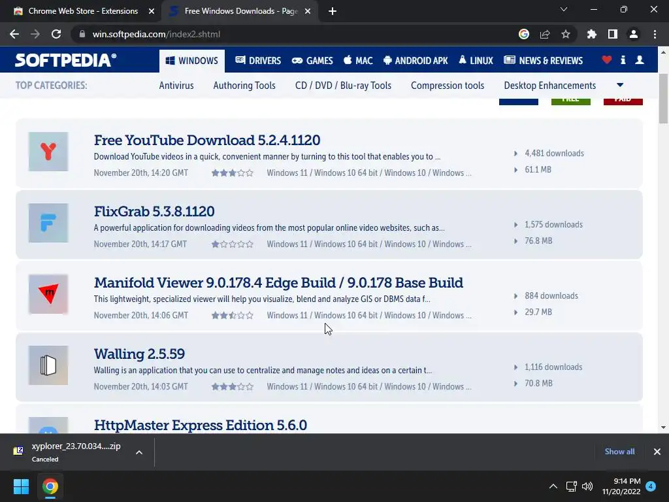Image resolution: width=669 pixels, height=502 pixels.
Task: Open the Games section
Action: 312,61
